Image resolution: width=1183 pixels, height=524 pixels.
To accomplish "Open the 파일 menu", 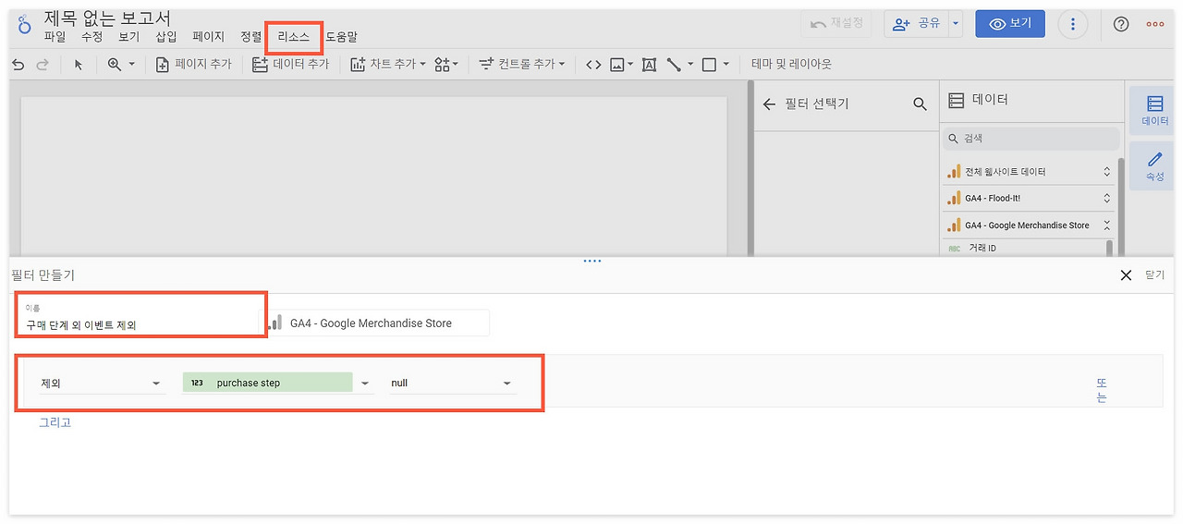I will [x=55, y=37].
